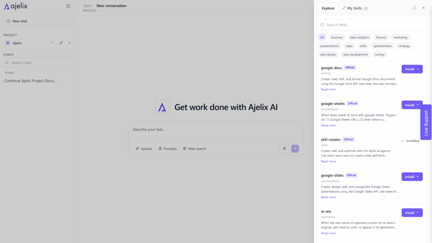Screen dimensions: 432x243
Task: Start a New chat
Action: [38, 21]
